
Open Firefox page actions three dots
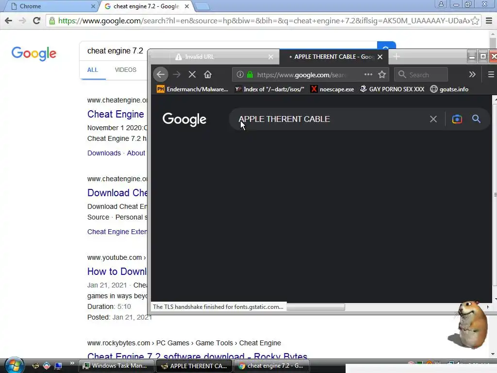(368, 74)
